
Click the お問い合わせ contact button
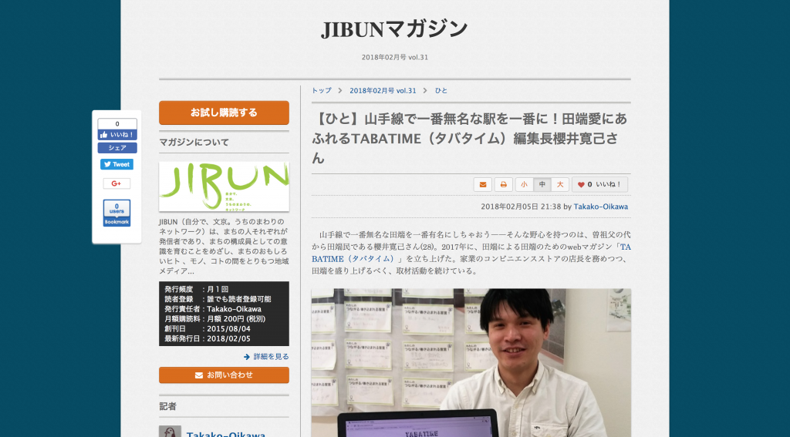click(225, 375)
